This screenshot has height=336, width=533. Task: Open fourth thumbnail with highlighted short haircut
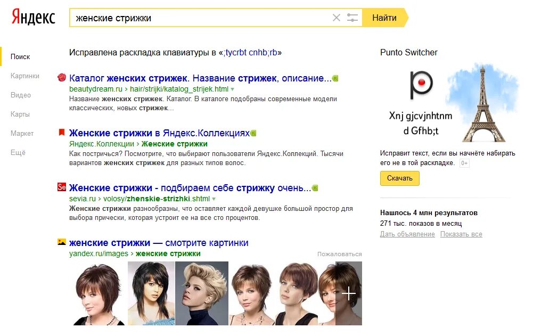(x=251, y=293)
